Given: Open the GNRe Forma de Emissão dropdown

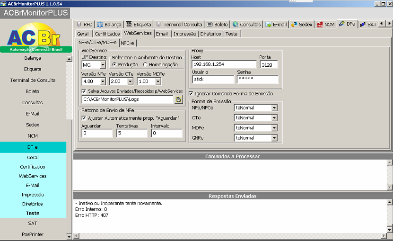Looking at the screenshot, I should pyautogui.click(x=274, y=138).
